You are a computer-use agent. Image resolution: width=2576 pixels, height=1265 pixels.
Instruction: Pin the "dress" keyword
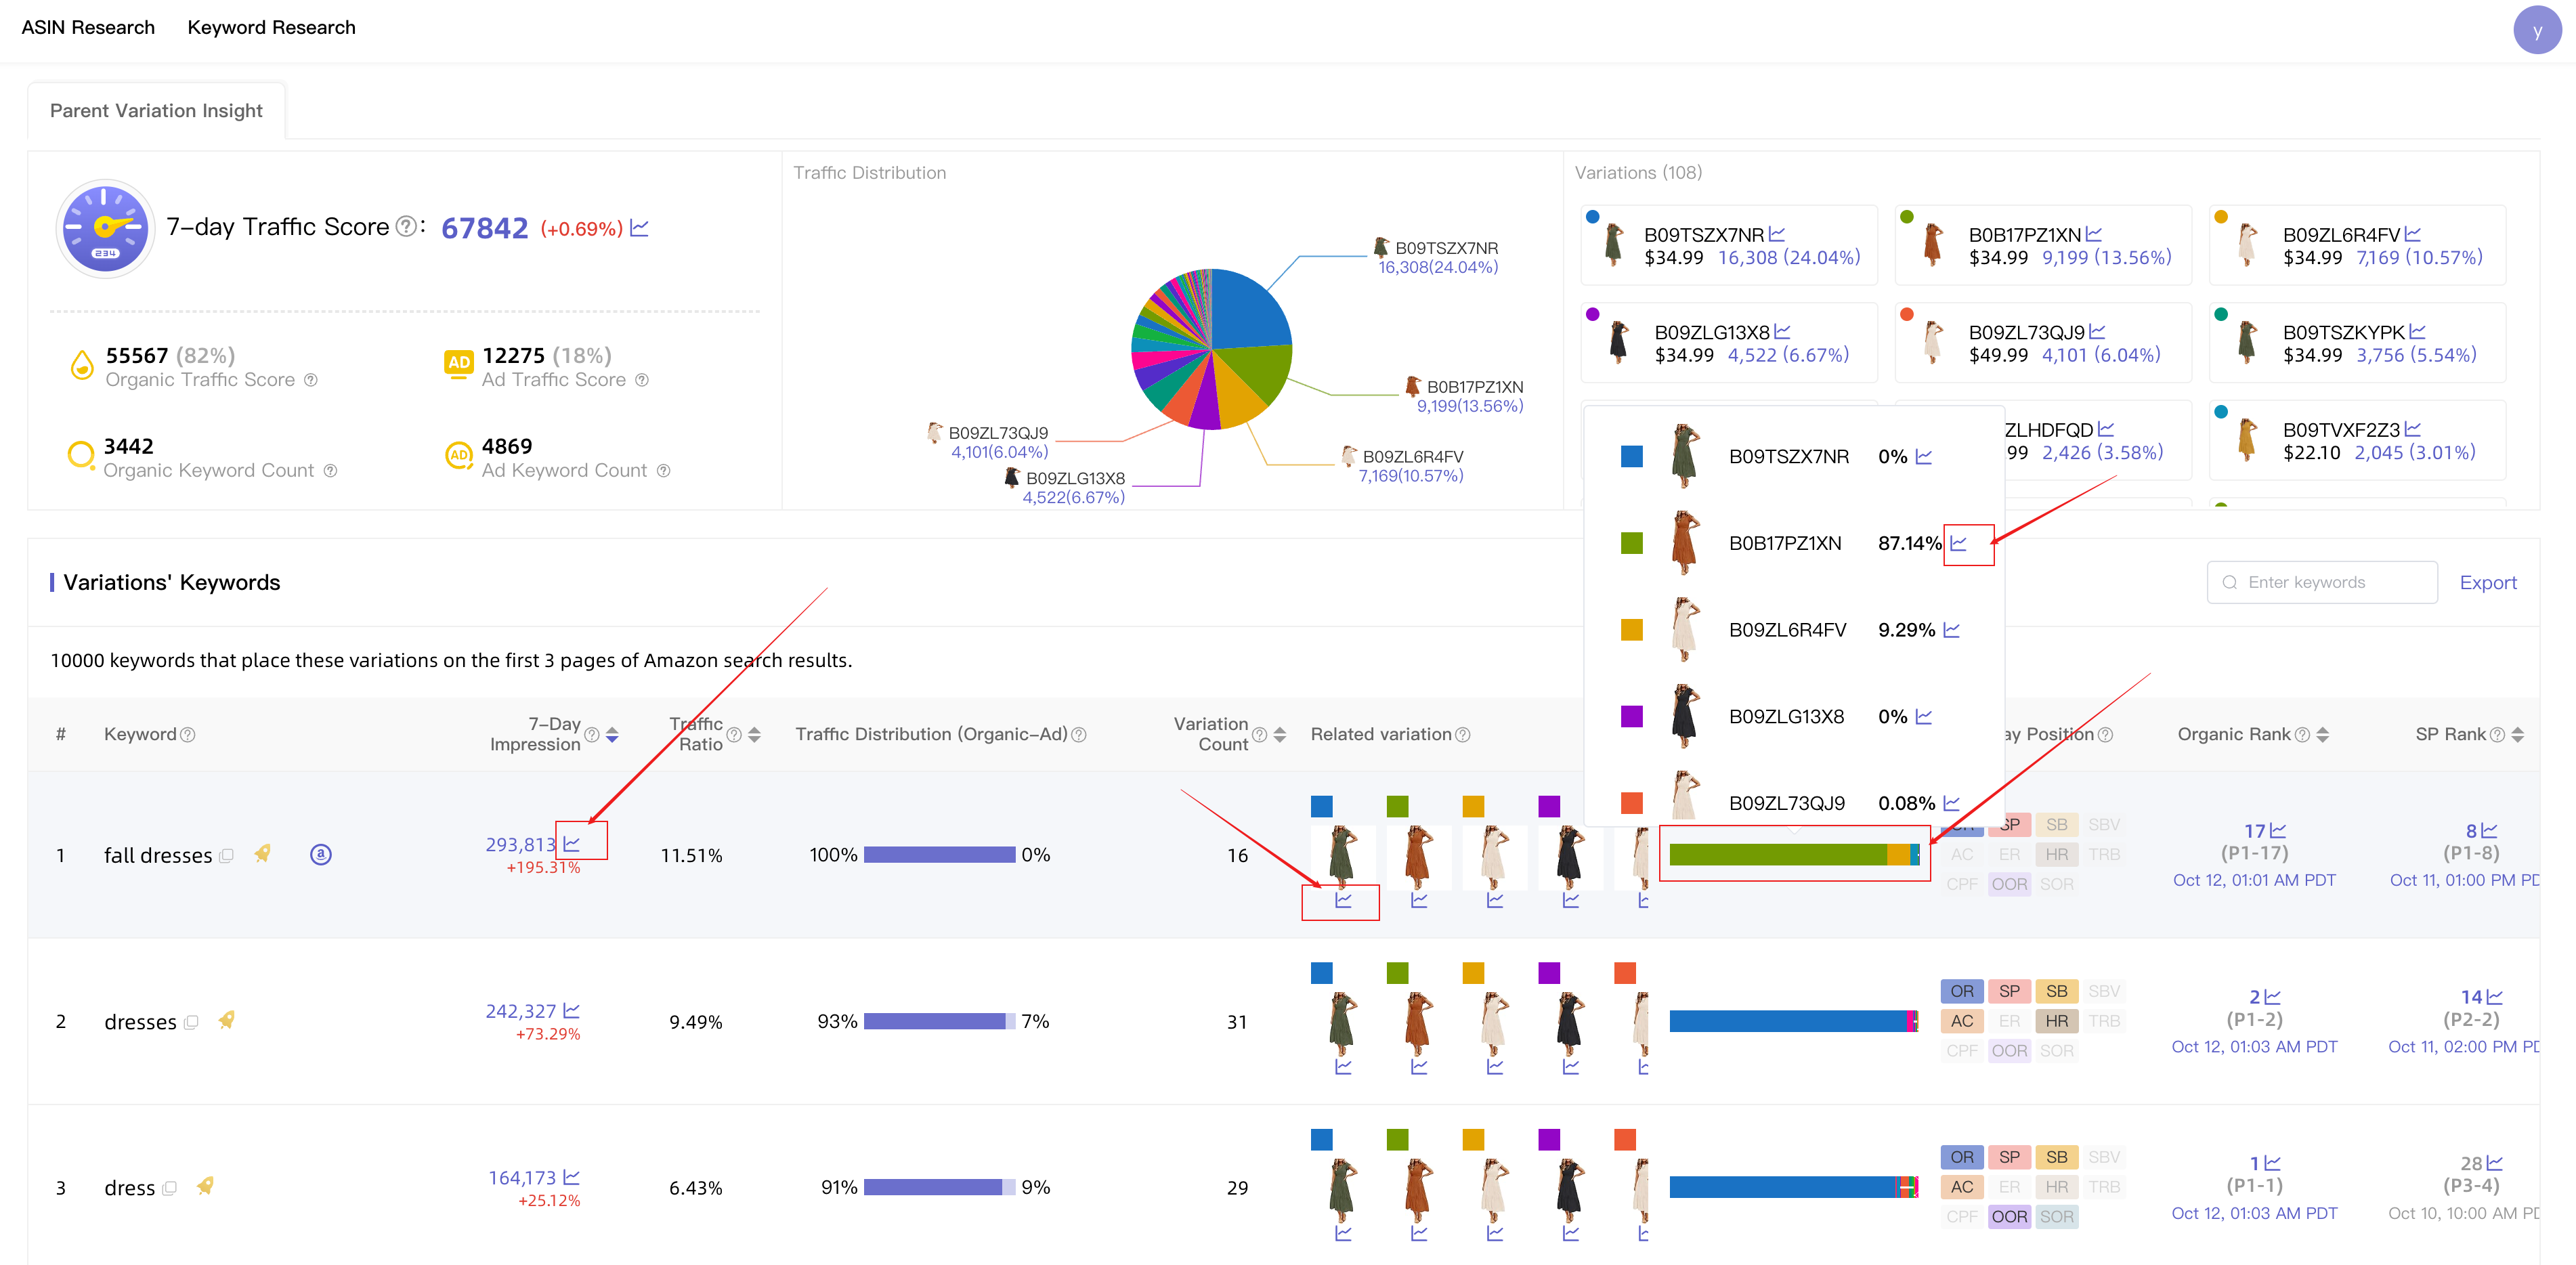click(x=206, y=1187)
